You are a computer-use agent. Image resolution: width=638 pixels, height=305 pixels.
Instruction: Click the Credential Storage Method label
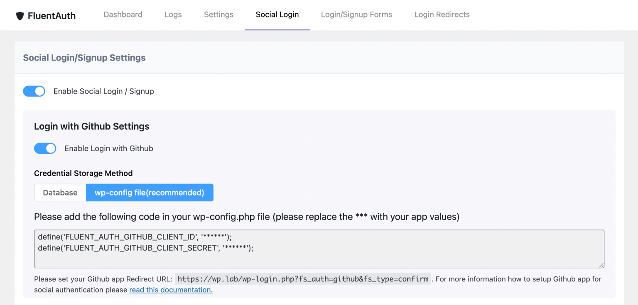[x=83, y=173]
